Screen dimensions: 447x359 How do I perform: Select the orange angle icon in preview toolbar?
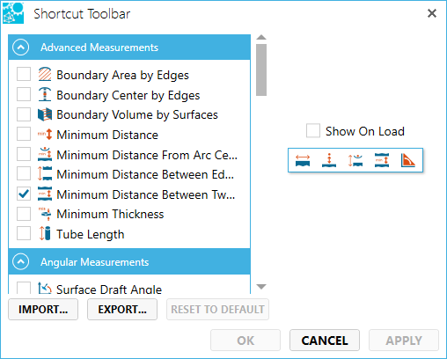[408, 160]
